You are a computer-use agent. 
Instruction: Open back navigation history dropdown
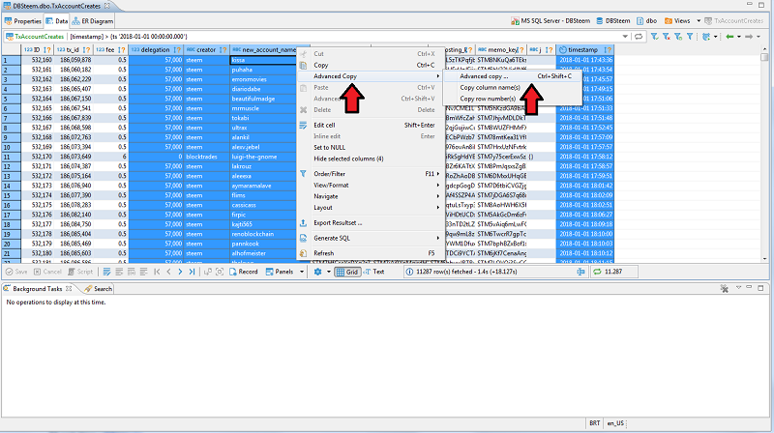pos(739,37)
